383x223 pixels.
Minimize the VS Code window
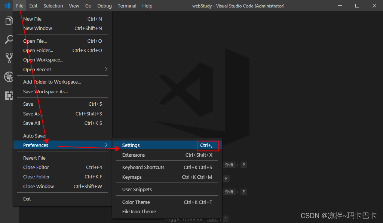tap(340, 6)
